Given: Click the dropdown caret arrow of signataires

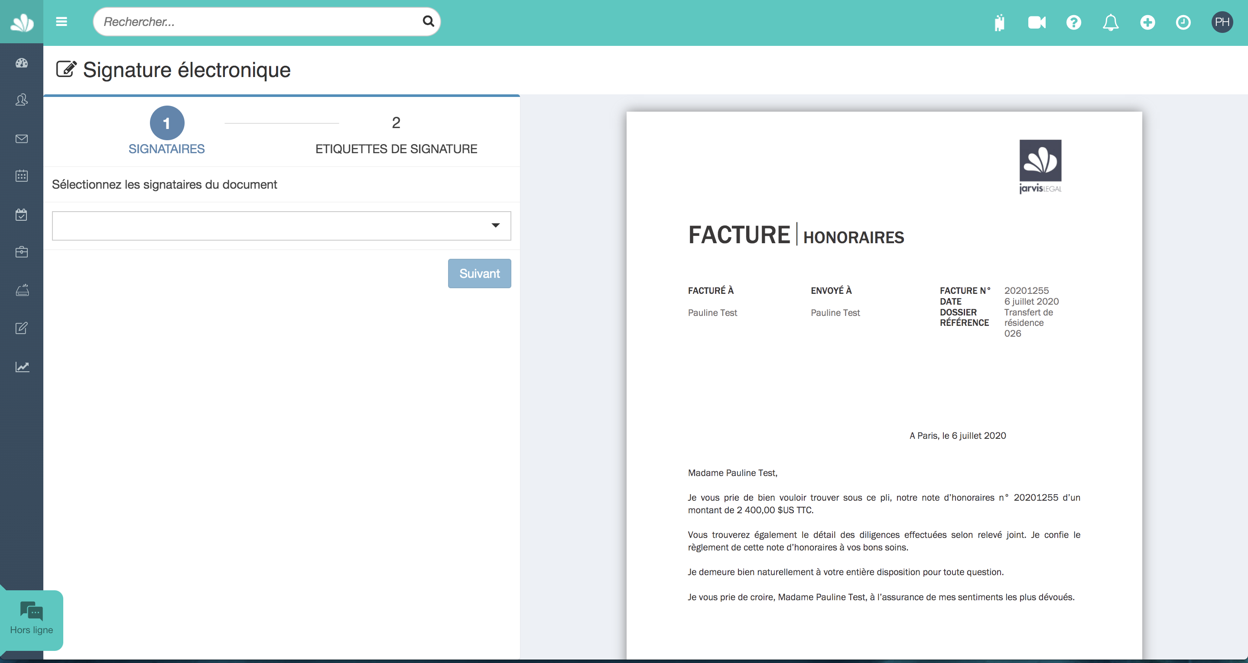Looking at the screenshot, I should click(x=495, y=225).
